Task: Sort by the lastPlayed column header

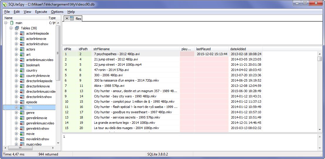Action: pyautogui.click(x=211, y=49)
